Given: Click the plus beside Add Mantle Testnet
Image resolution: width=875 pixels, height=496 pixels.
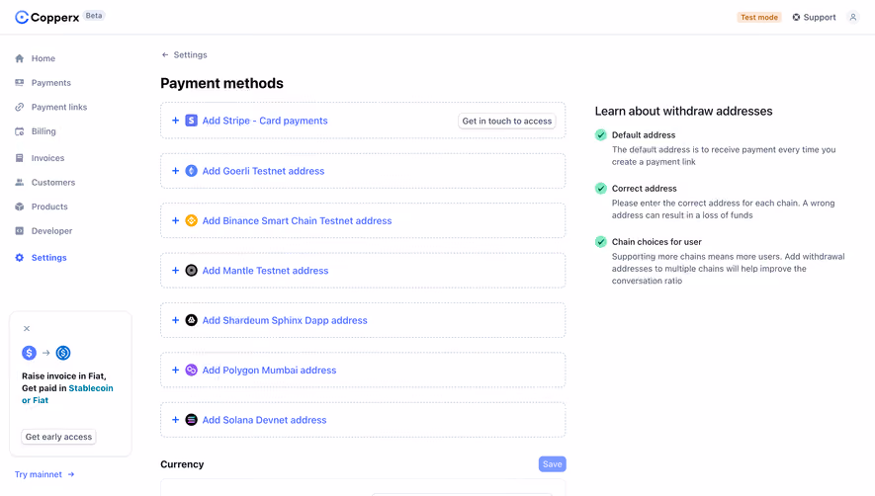Looking at the screenshot, I should click(x=175, y=271).
